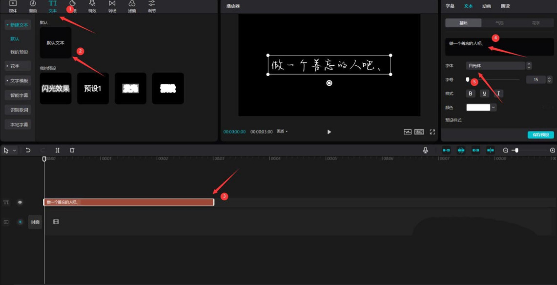Click the 字号 font size slider handle
Screen dimensions: 557x285
click(468, 79)
